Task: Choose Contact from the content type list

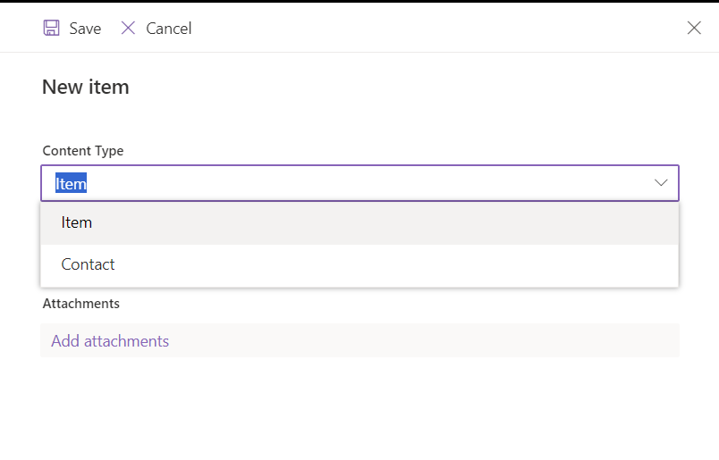Action: pos(359,265)
